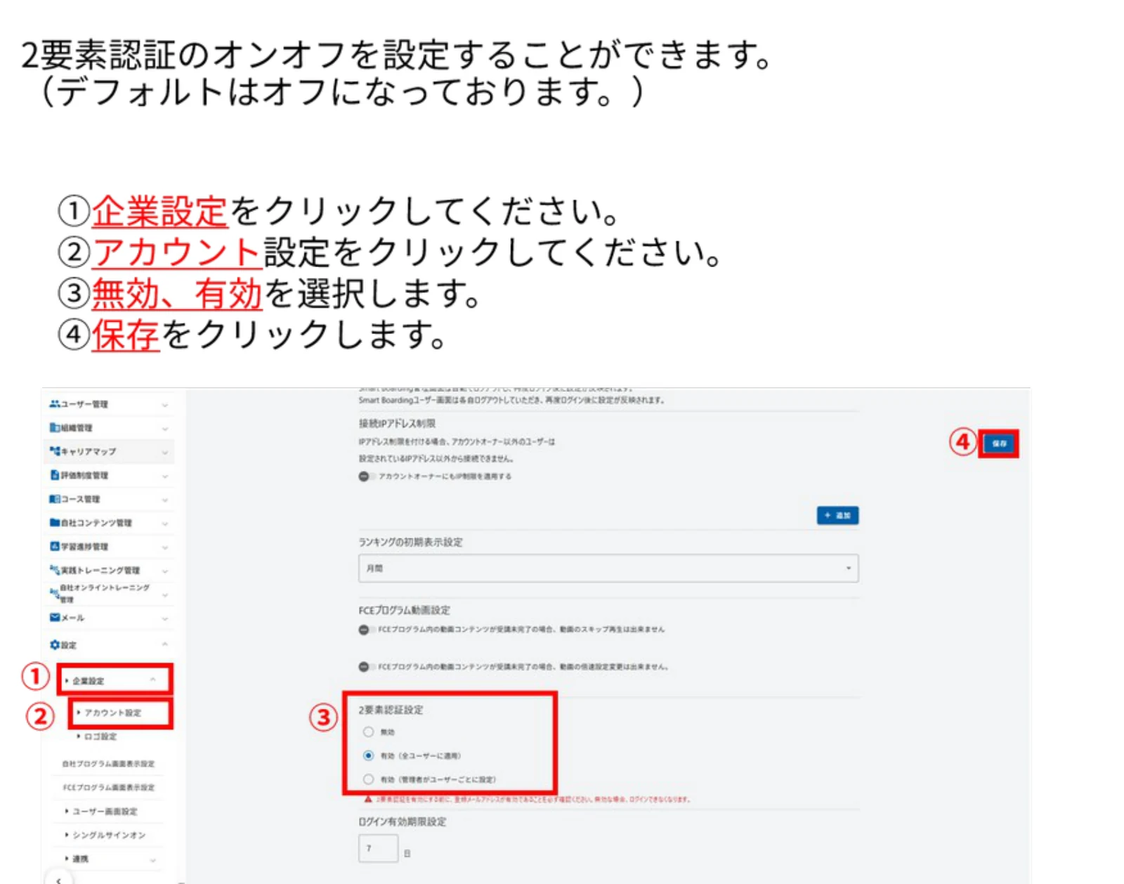Screen dimensions: 1124x884
Task: Select 有効（全ユーザーに適用）radio button
Action: [x=368, y=755]
